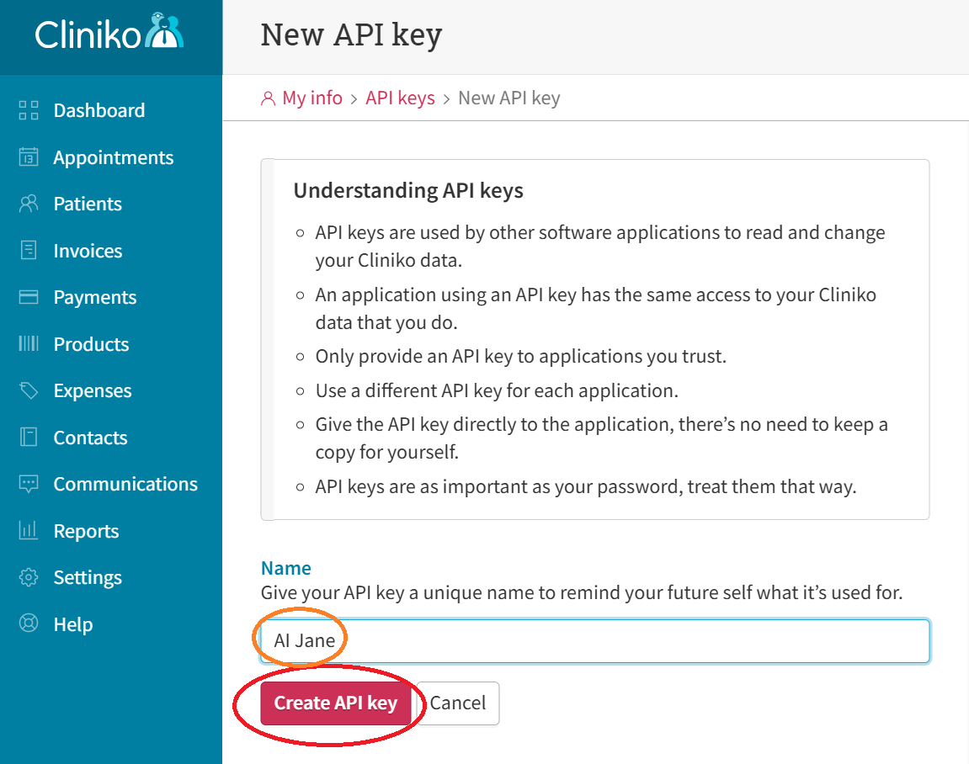Click the Cancel button
Image resolution: width=969 pixels, height=764 pixels.
coord(458,703)
